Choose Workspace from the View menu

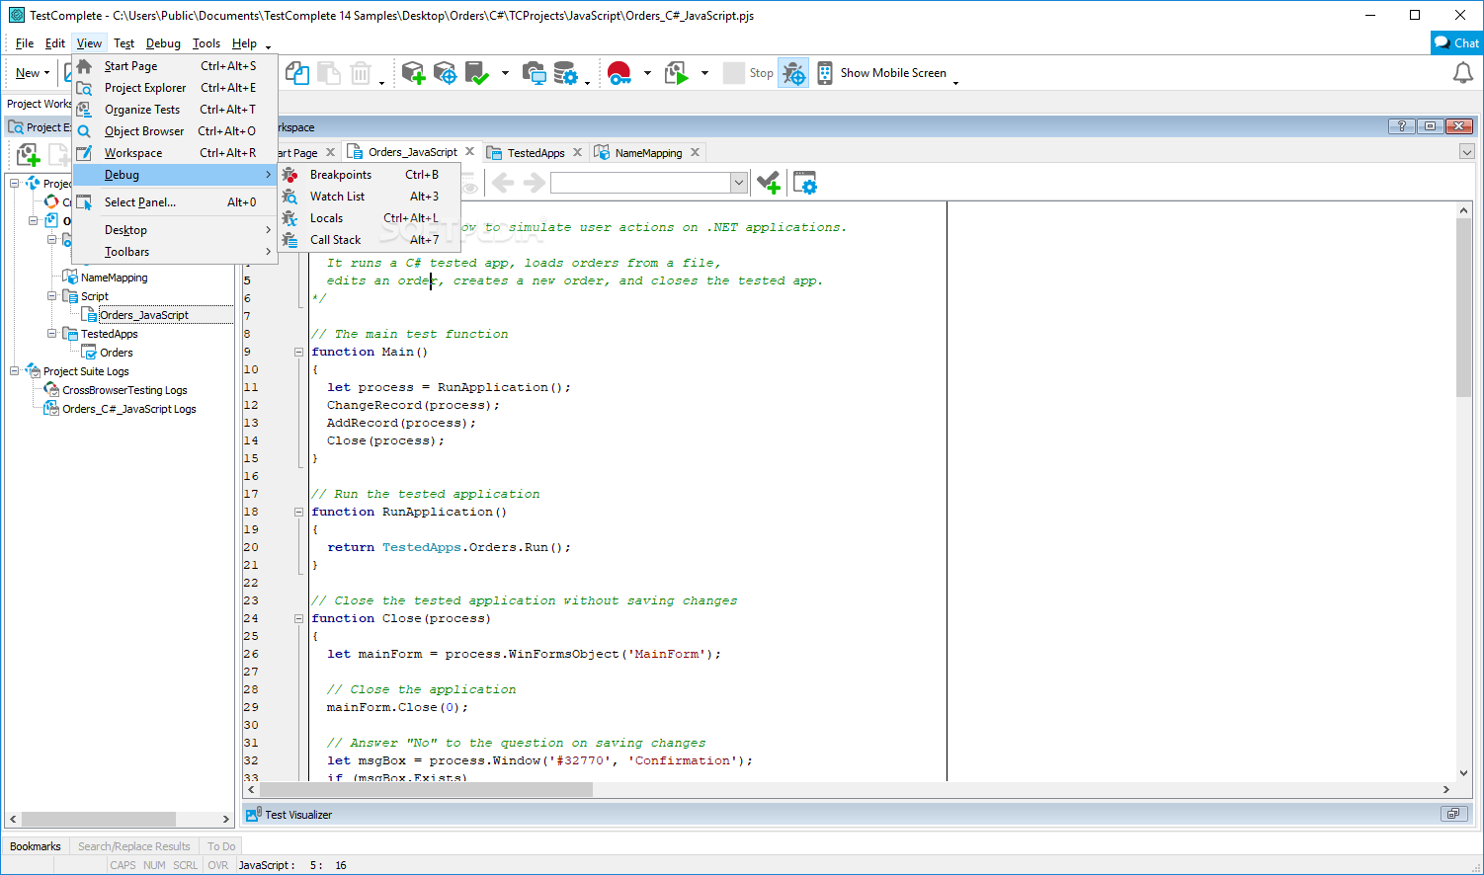175,153
